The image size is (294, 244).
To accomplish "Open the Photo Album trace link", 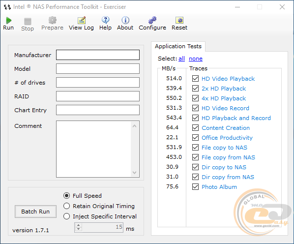I will 219,187.
